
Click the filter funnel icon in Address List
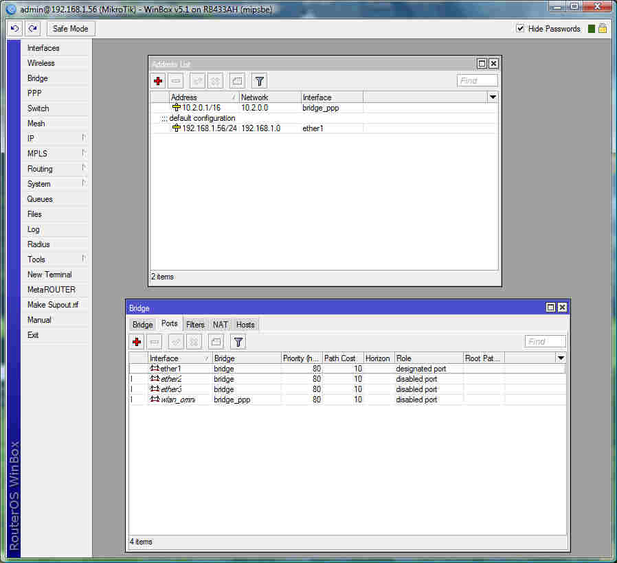259,81
